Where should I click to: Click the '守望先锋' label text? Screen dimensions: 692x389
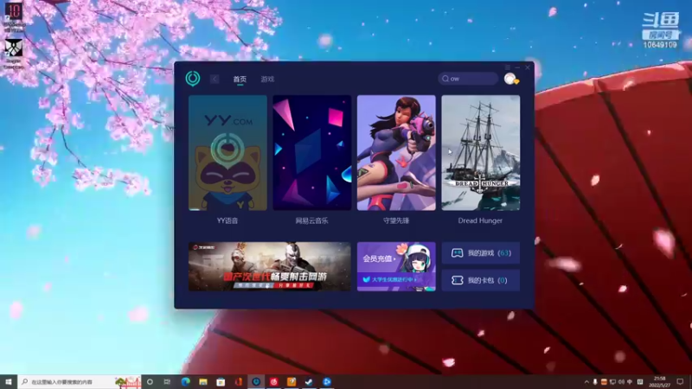(x=396, y=220)
